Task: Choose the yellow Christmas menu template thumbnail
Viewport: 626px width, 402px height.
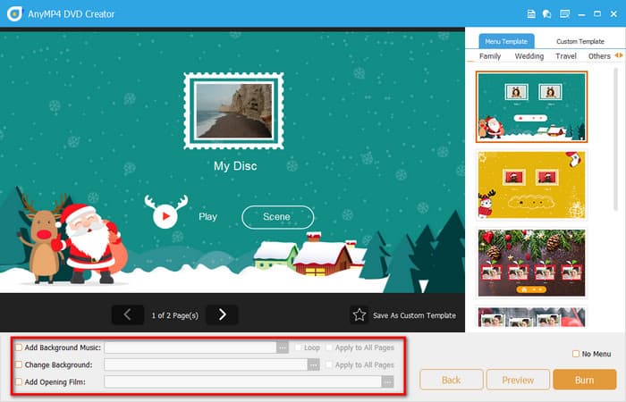Action: tap(531, 185)
